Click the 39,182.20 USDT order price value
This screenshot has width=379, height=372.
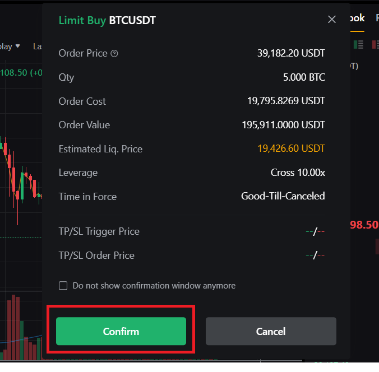[291, 53]
